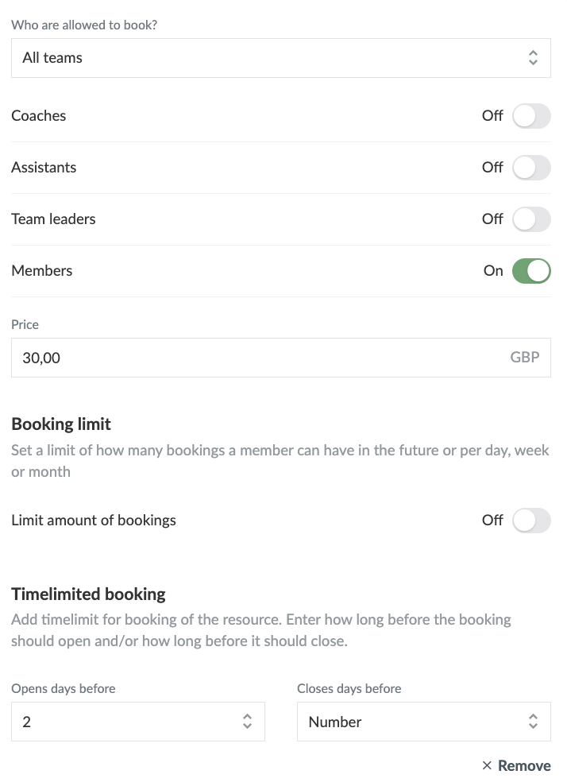Turn on the Assistants switch

(531, 168)
